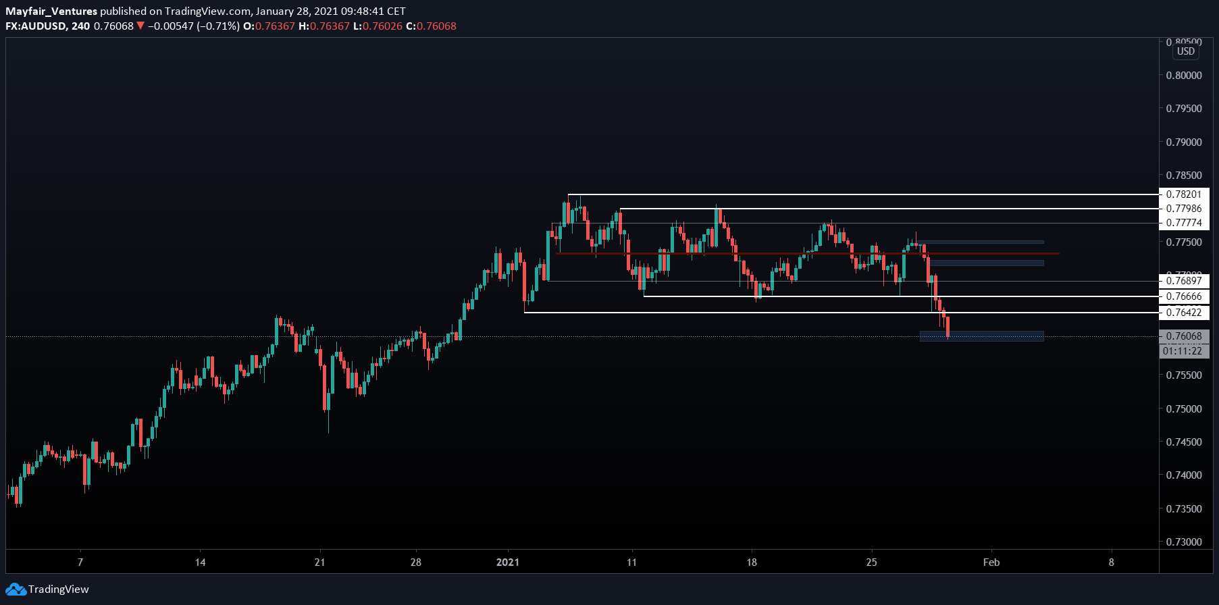Click the 0.75000 price axis tick
Image resolution: width=1219 pixels, height=605 pixels.
click(x=1184, y=409)
